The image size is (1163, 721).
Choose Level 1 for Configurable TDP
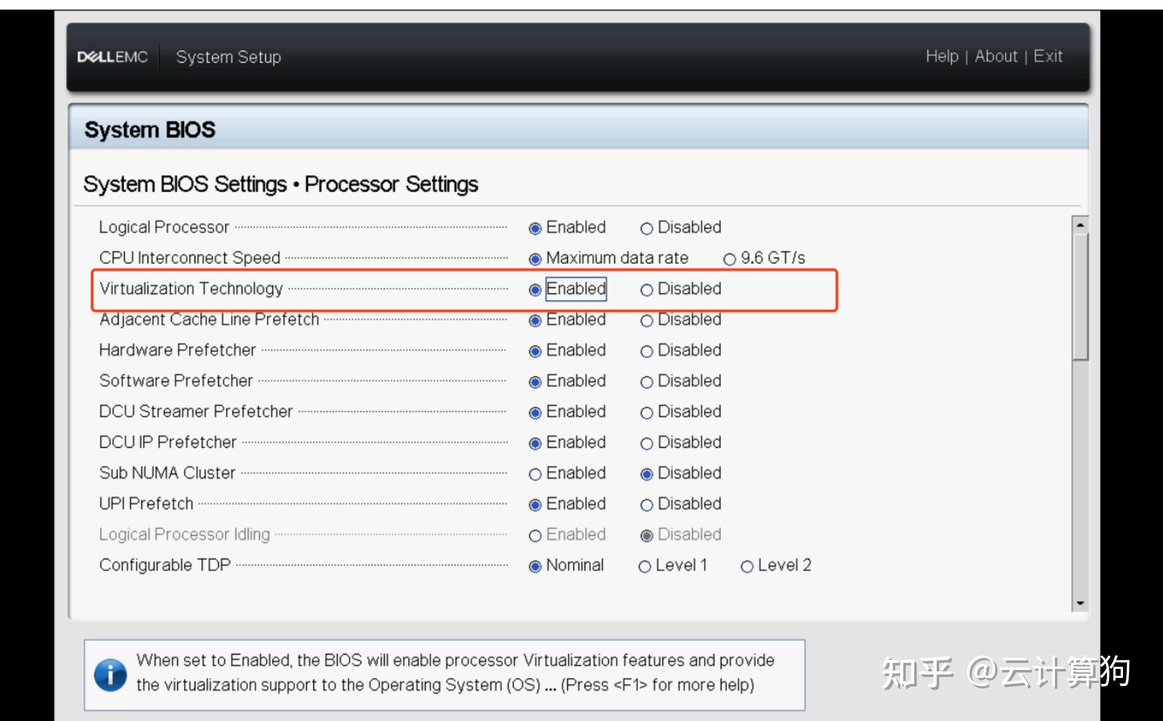645,566
